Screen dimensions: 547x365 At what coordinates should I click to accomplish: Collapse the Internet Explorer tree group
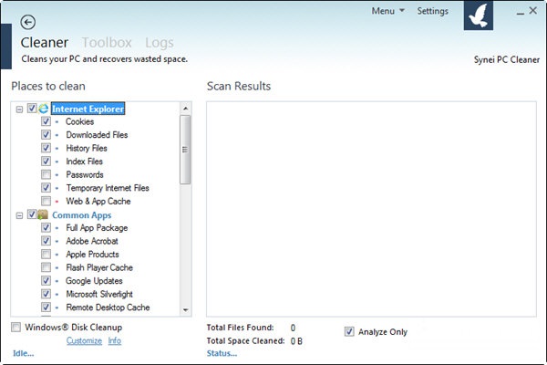pos(19,109)
